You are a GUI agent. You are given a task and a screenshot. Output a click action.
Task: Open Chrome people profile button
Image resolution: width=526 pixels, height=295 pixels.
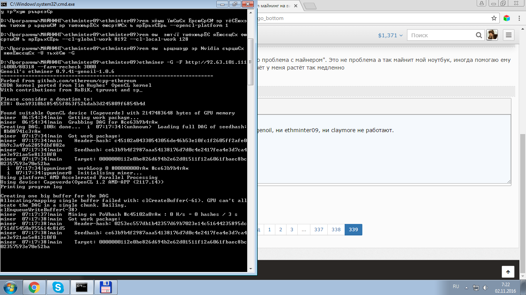pyautogui.click(x=481, y=3)
